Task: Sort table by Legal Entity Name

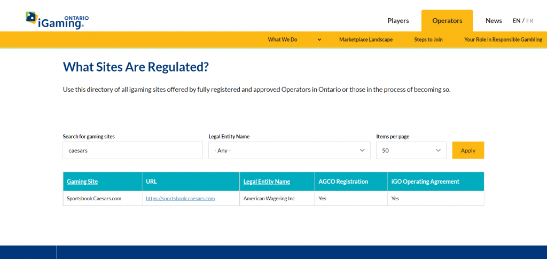Action: [267, 182]
